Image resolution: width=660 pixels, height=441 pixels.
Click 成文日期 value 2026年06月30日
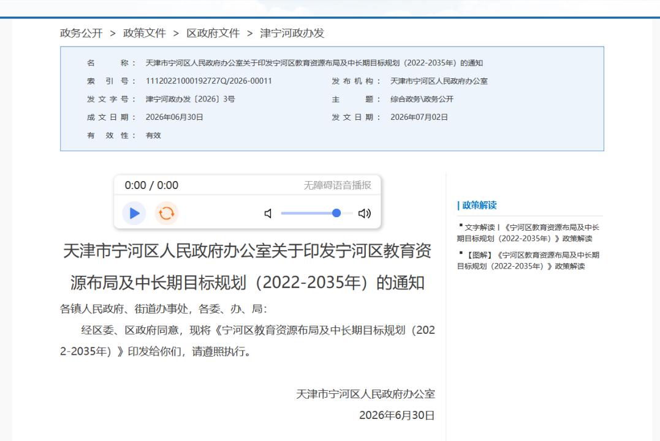174,117
